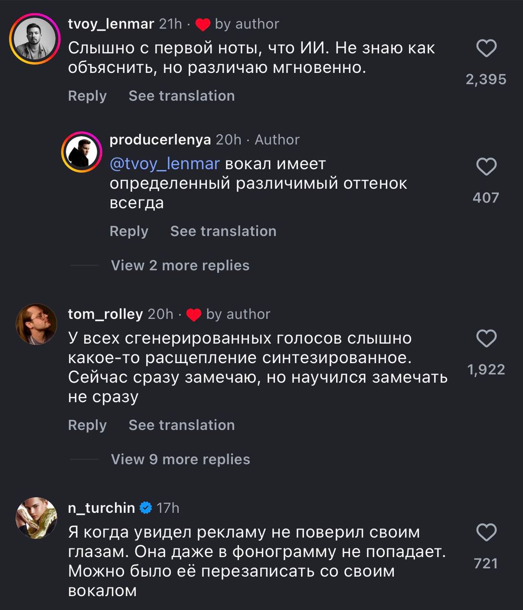Open n_turchin username link

tap(102, 508)
